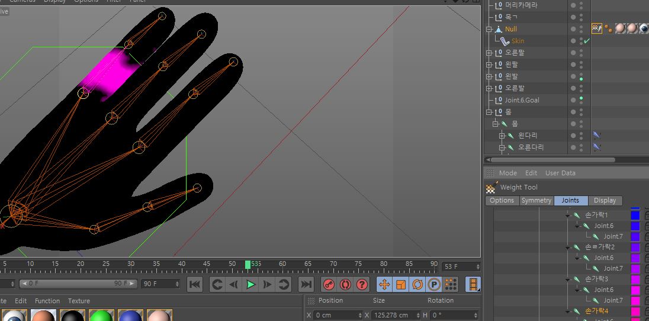Toggle the Parameter (P) keyframe icon
Viewport: 649px width, 321px height.
point(434,284)
